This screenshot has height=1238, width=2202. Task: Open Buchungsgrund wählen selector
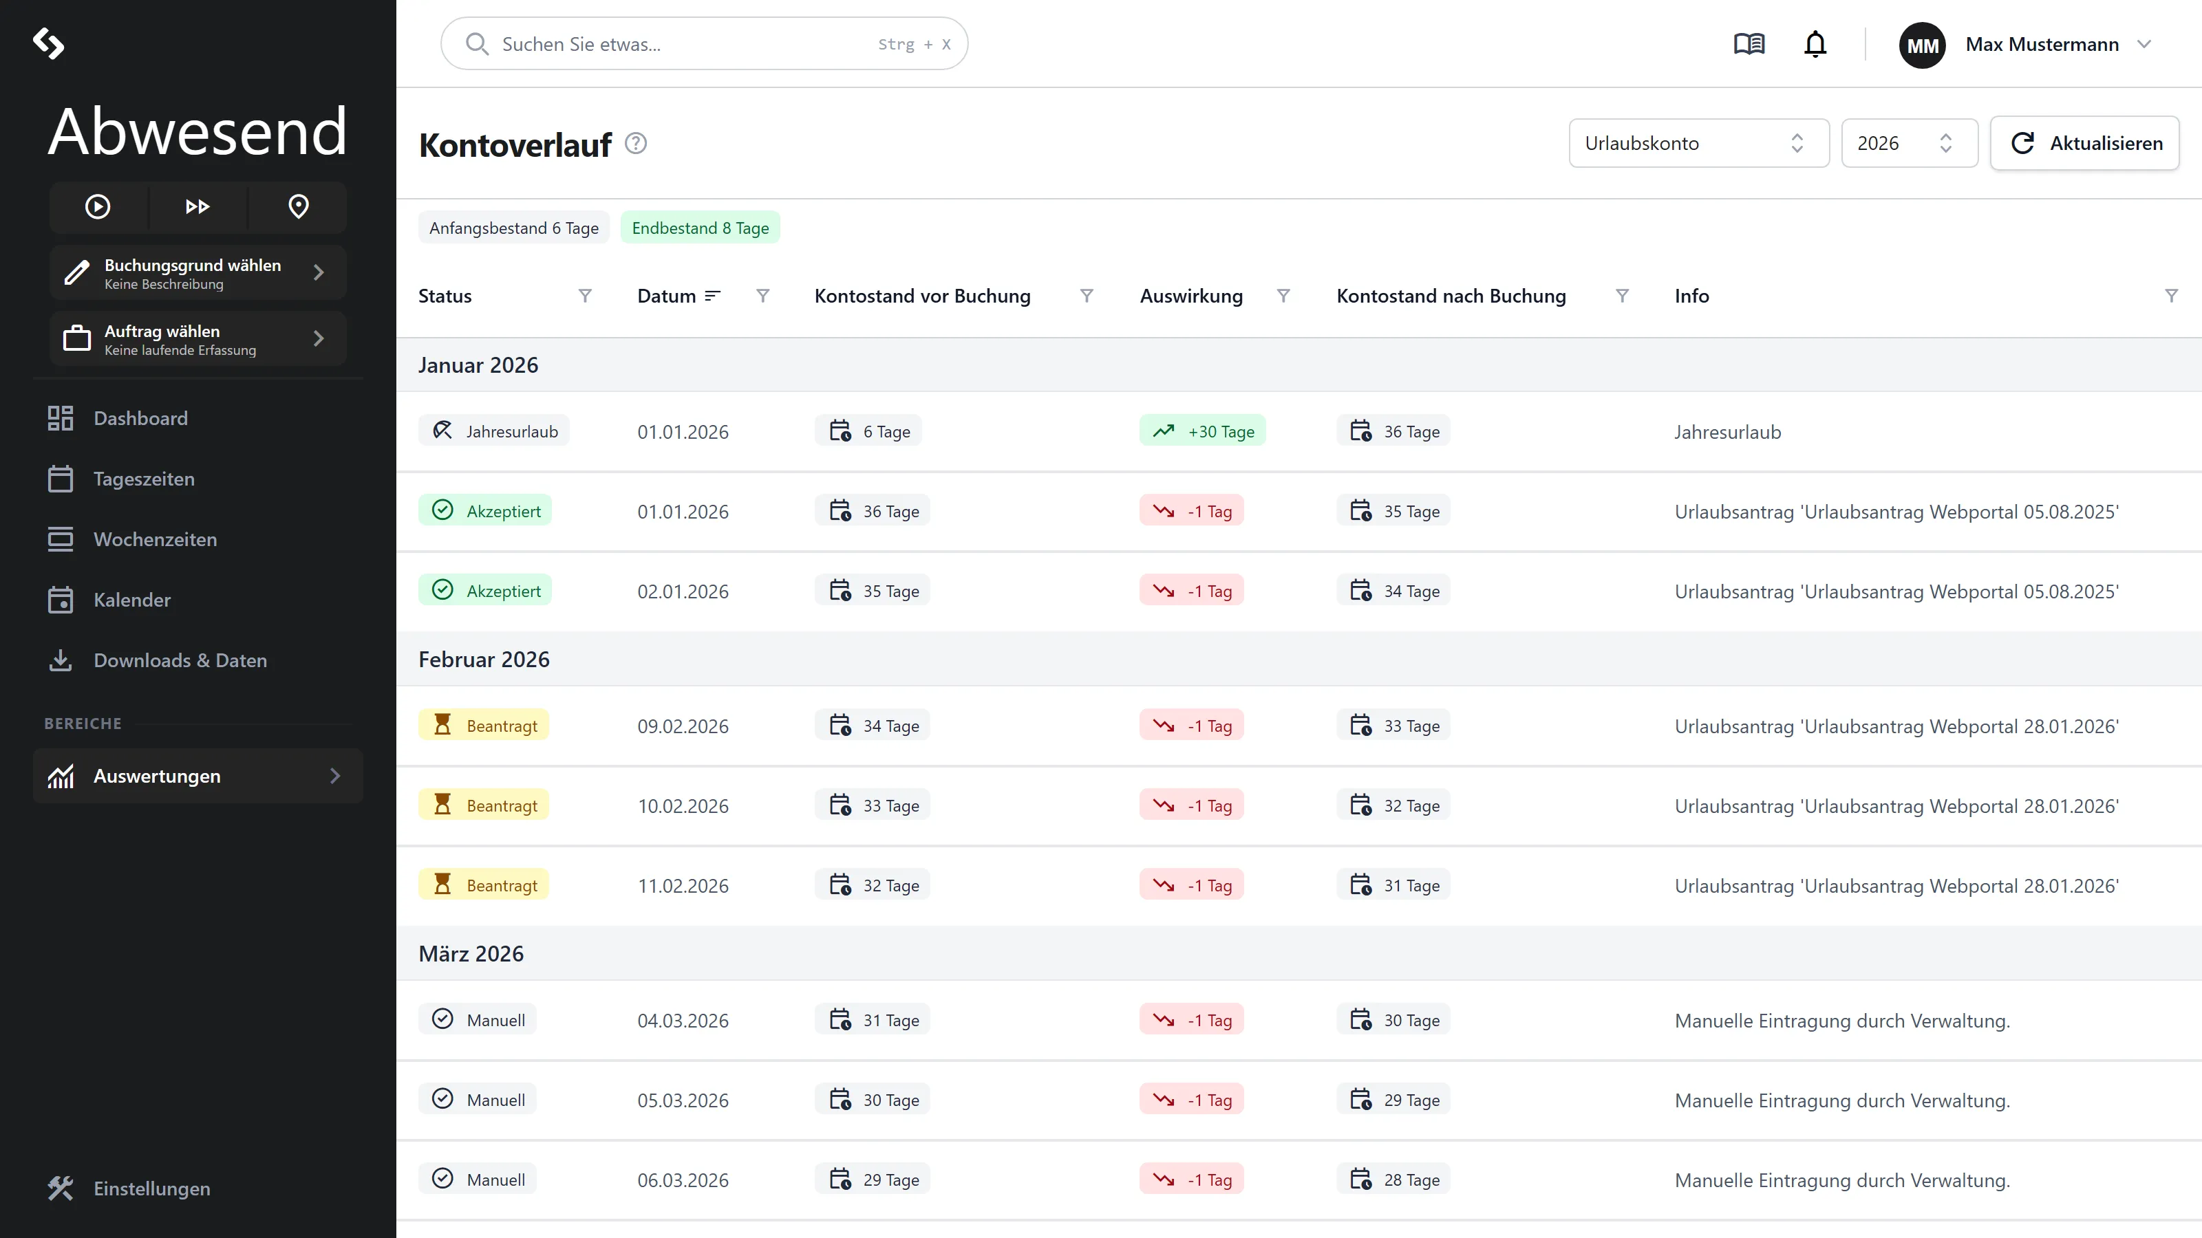coord(197,272)
